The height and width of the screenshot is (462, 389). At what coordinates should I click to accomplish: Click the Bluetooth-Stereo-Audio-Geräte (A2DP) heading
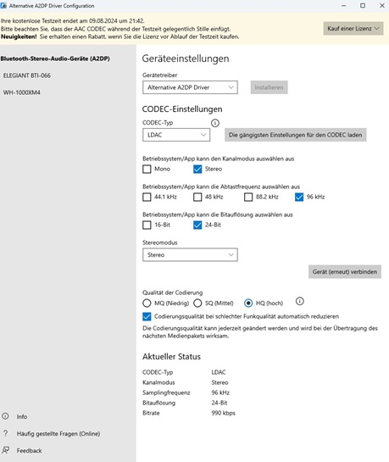(x=55, y=58)
